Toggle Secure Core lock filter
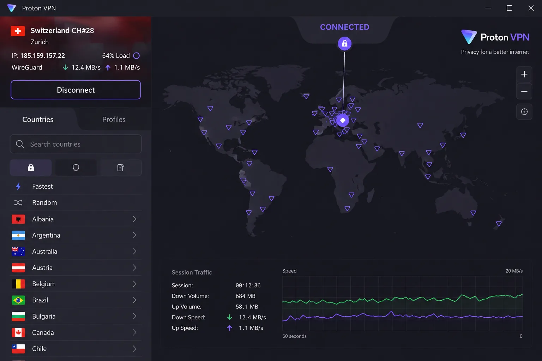This screenshot has width=542, height=361. click(31, 168)
